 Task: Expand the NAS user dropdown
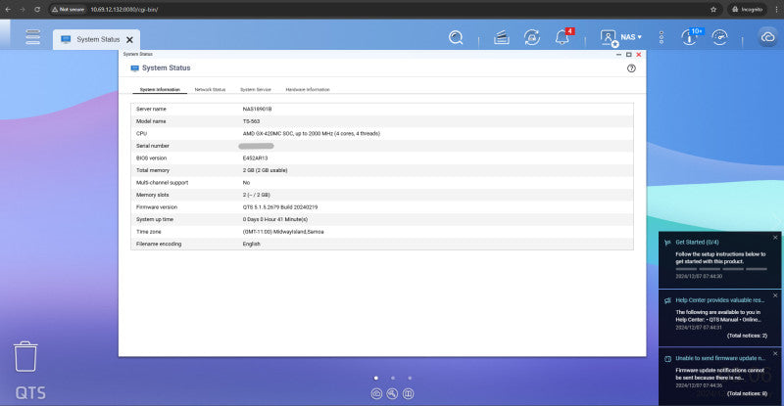631,37
